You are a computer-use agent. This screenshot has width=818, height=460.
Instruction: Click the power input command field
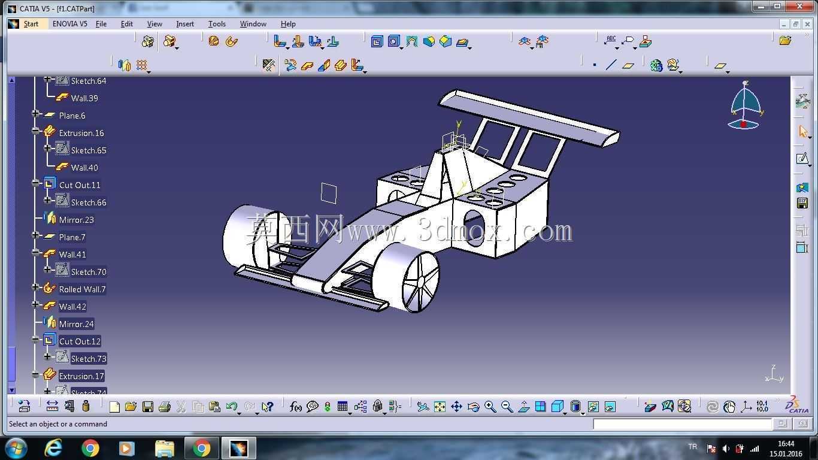[x=683, y=423]
